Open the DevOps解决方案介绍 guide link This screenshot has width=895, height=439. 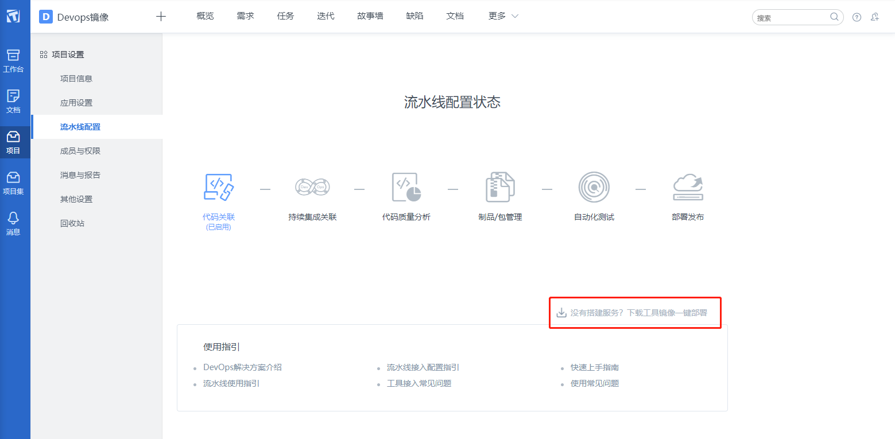[242, 367]
